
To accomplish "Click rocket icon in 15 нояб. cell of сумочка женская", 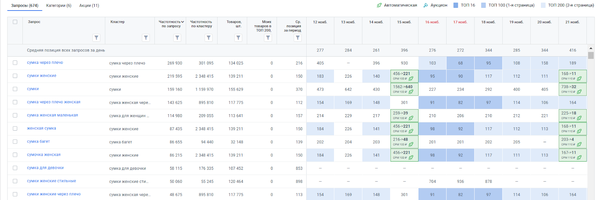I will (x=411, y=158).
